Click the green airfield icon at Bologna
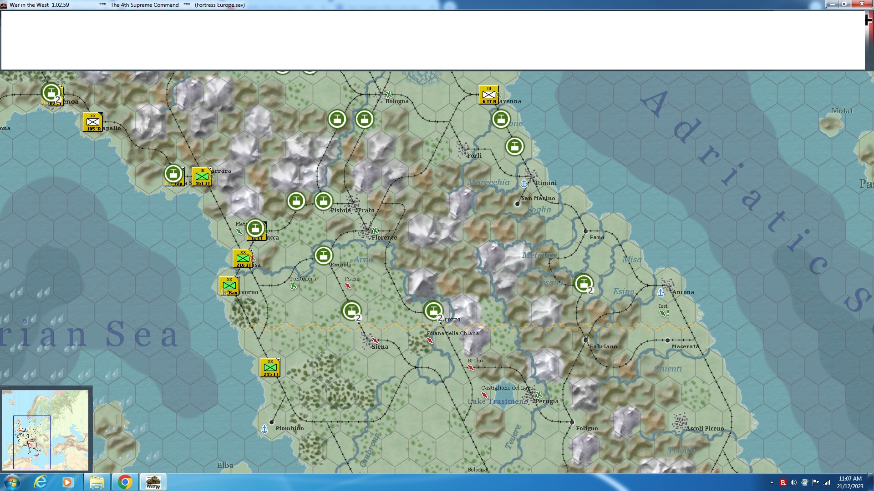Screen dimensions: 874x491 click(x=389, y=95)
